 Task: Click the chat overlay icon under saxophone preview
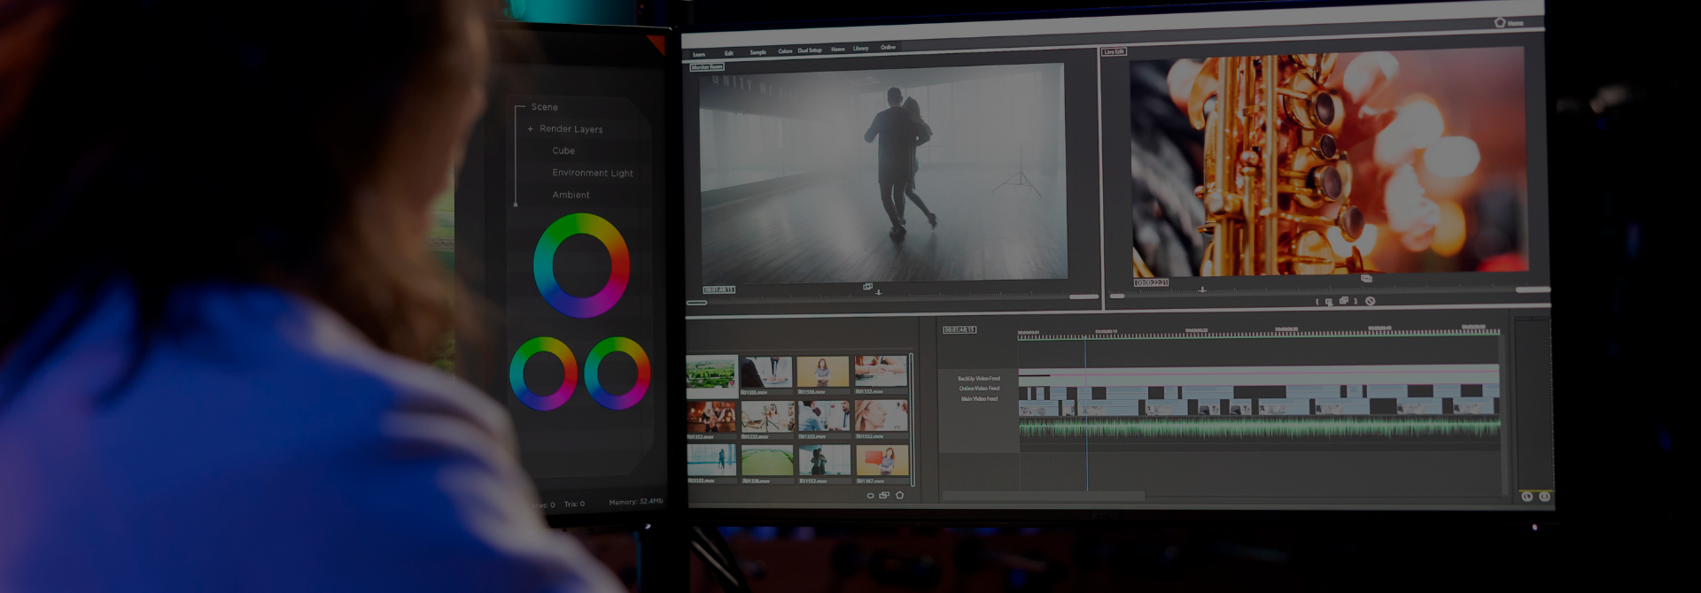coord(1366,278)
